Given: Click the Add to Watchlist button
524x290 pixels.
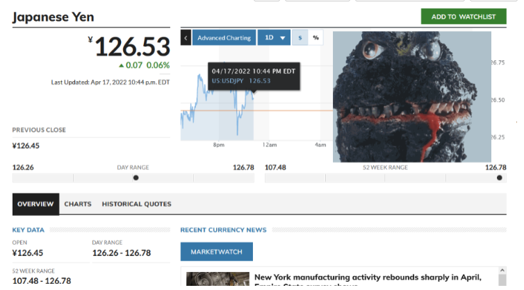Looking at the screenshot, I should tap(464, 17).
